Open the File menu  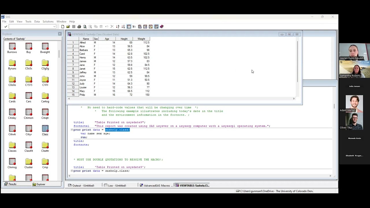point(4,21)
